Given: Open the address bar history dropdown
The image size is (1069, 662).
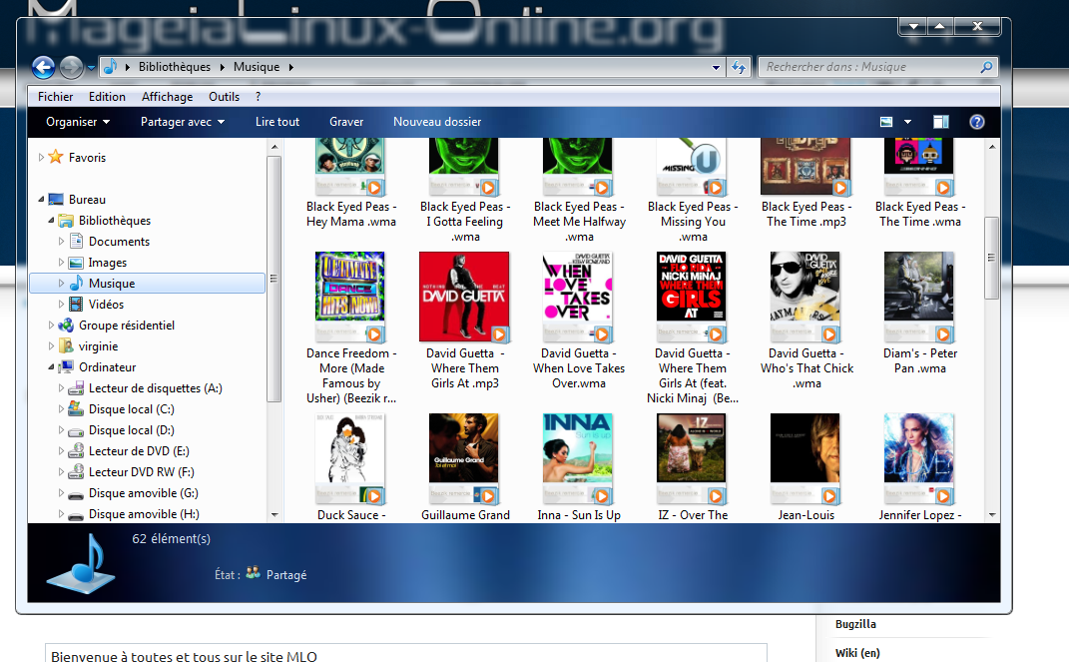Looking at the screenshot, I should point(716,68).
